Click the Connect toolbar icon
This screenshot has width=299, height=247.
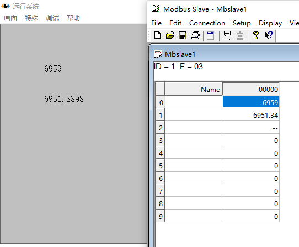tap(227, 36)
